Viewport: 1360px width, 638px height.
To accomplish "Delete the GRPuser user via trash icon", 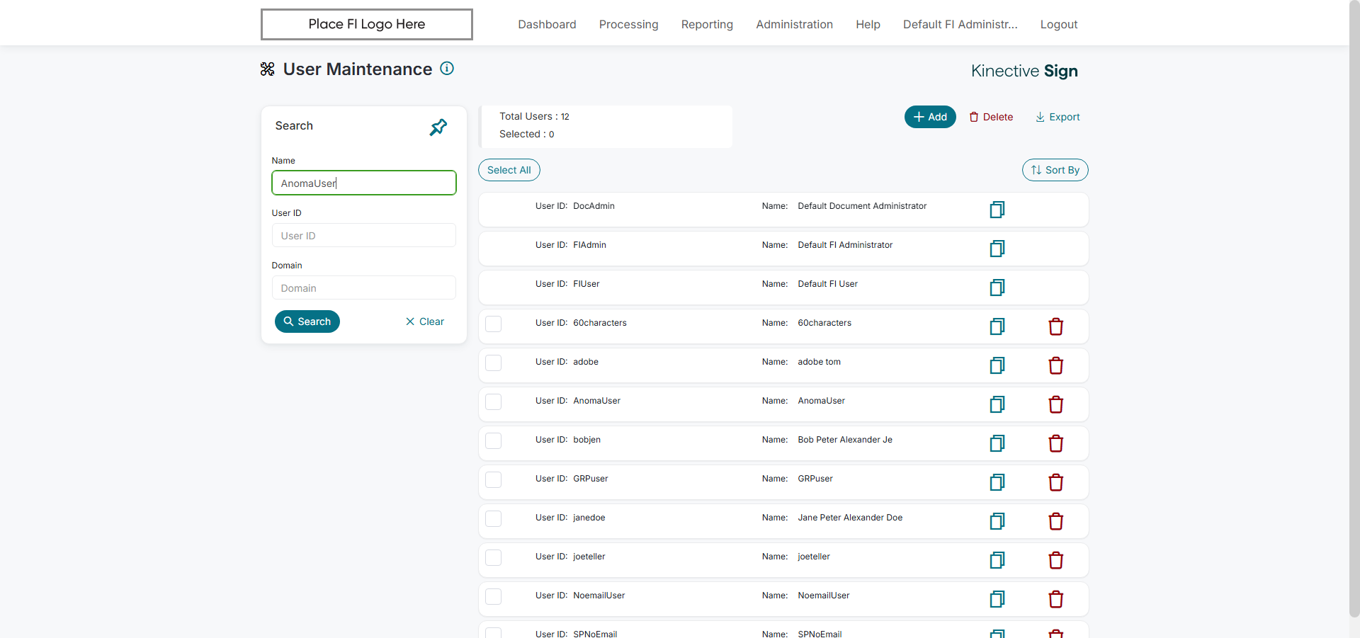I will 1056,482.
